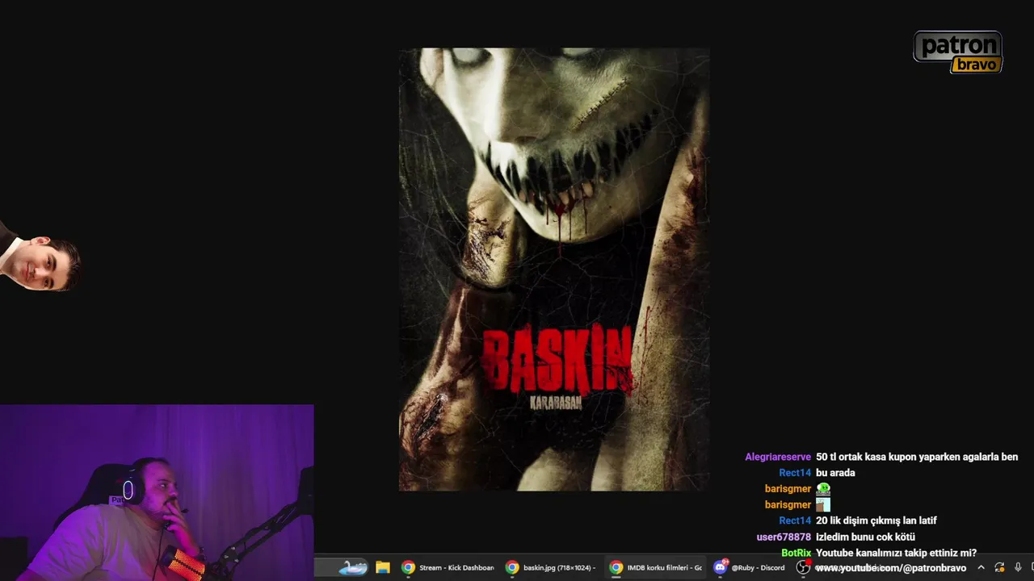Click the streamer webcam overlay
1034x581 pixels.
point(157,492)
